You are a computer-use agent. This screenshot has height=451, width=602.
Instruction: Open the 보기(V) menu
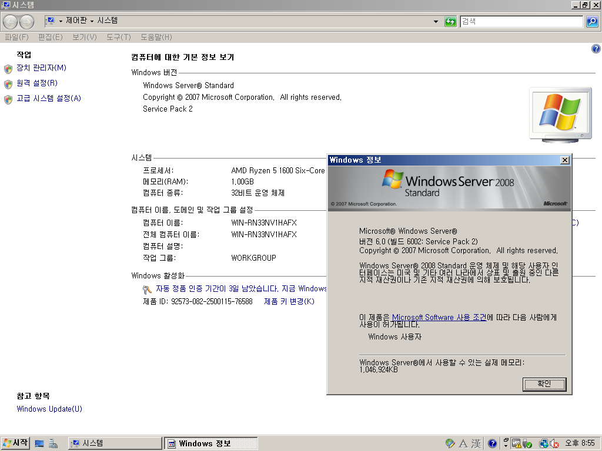point(85,37)
